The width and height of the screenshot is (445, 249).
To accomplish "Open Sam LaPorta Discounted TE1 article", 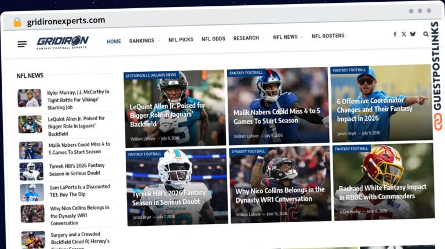I will point(80,190).
